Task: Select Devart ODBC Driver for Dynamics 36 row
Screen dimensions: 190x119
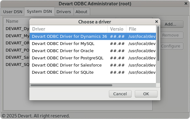Action: 93,36
